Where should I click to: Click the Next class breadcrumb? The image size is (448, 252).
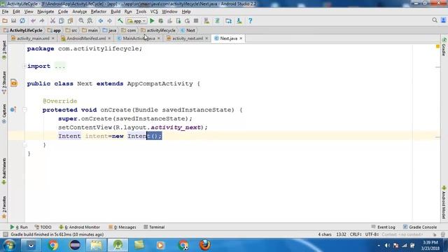click(x=188, y=30)
